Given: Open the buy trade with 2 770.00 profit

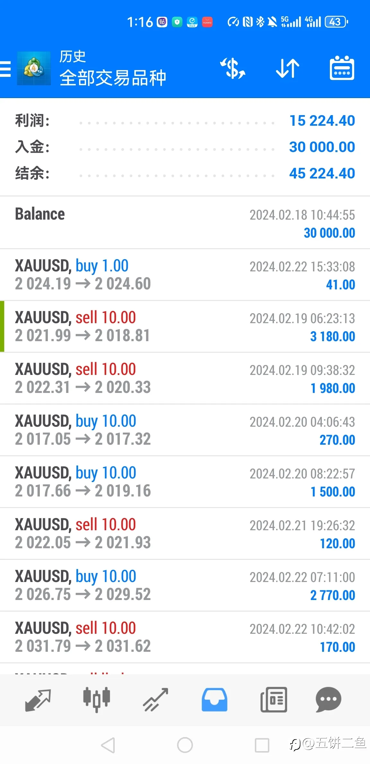Looking at the screenshot, I should pyautogui.click(x=185, y=585).
